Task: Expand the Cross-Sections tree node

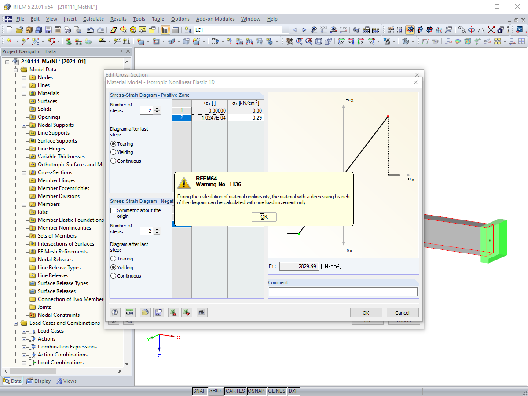Action: click(24, 172)
